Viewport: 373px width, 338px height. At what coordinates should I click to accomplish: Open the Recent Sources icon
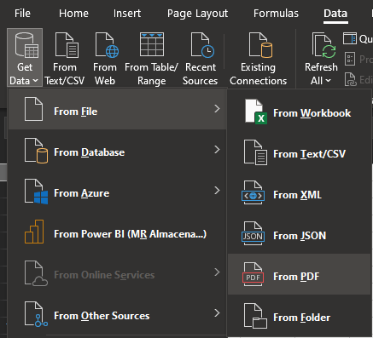202,45
